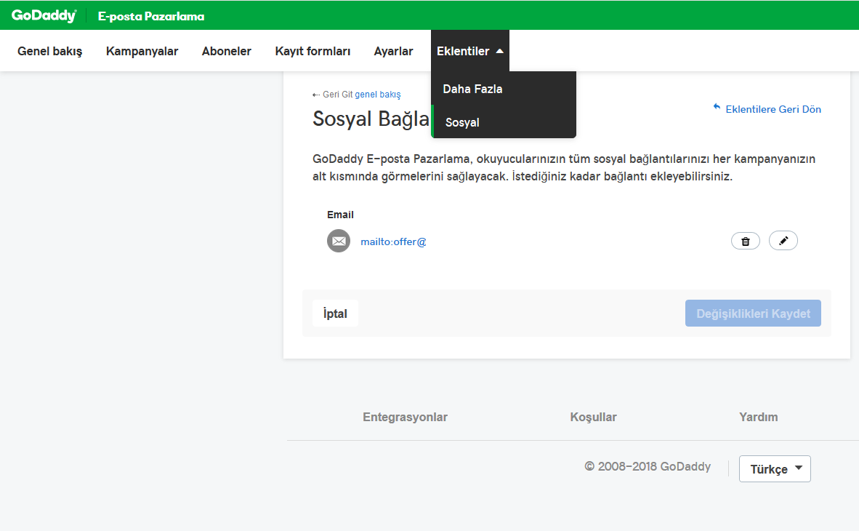This screenshot has height=531, width=859.
Task: Click the E-posta Pazarlama header title
Action: (151, 17)
